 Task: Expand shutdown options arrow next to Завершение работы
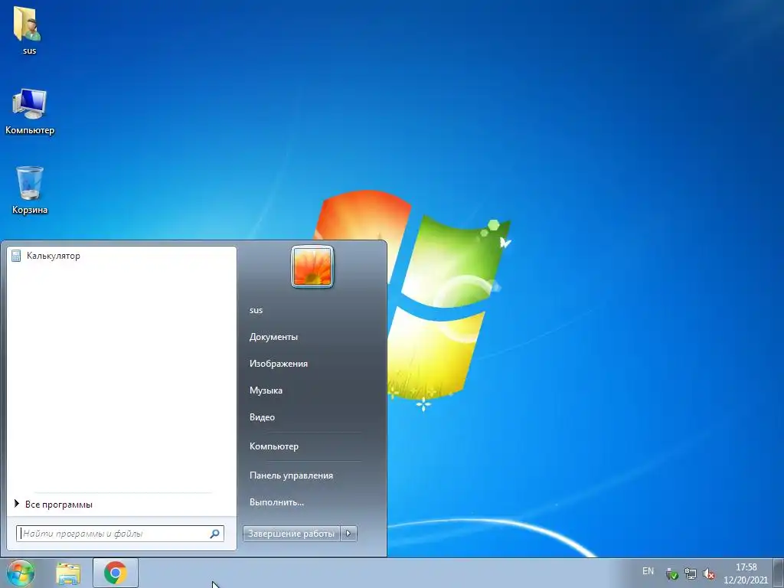[x=348, y=534]
